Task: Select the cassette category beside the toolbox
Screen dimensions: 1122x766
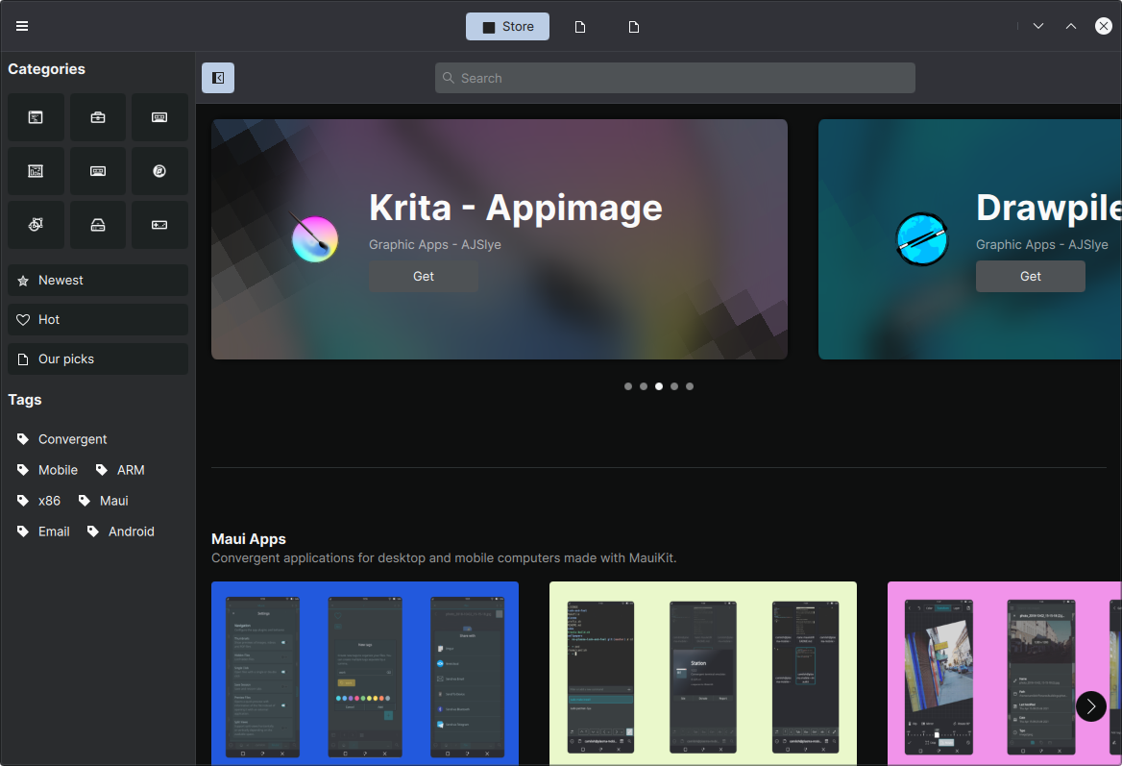Action: [x=159, y=116]
